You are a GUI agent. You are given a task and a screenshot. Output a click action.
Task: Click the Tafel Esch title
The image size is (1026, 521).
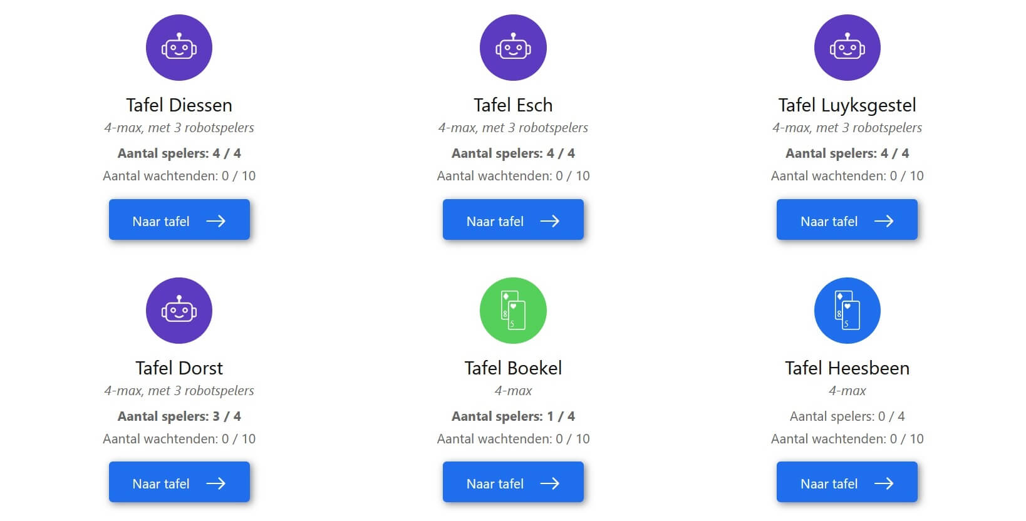513,105
